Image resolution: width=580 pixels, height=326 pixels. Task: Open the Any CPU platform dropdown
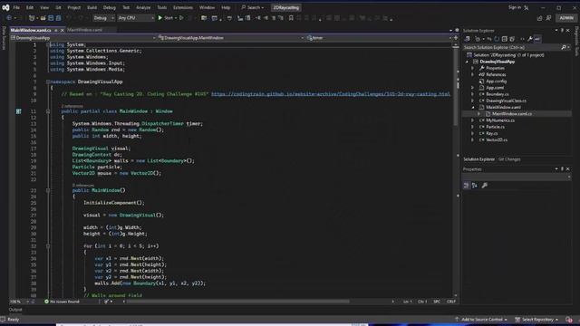coord(136,18)
